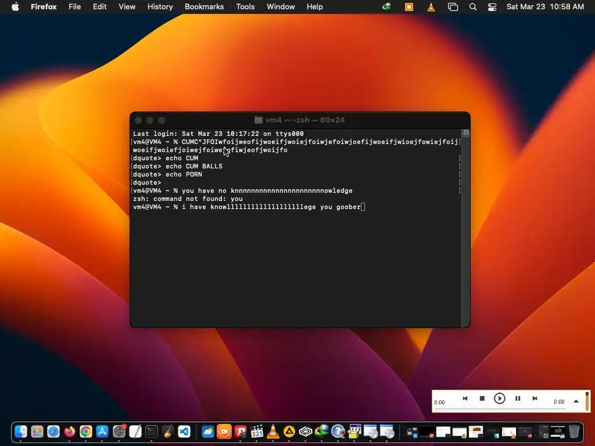
Task: Open Google Chrome from the dock
Action: pos(86,431)
